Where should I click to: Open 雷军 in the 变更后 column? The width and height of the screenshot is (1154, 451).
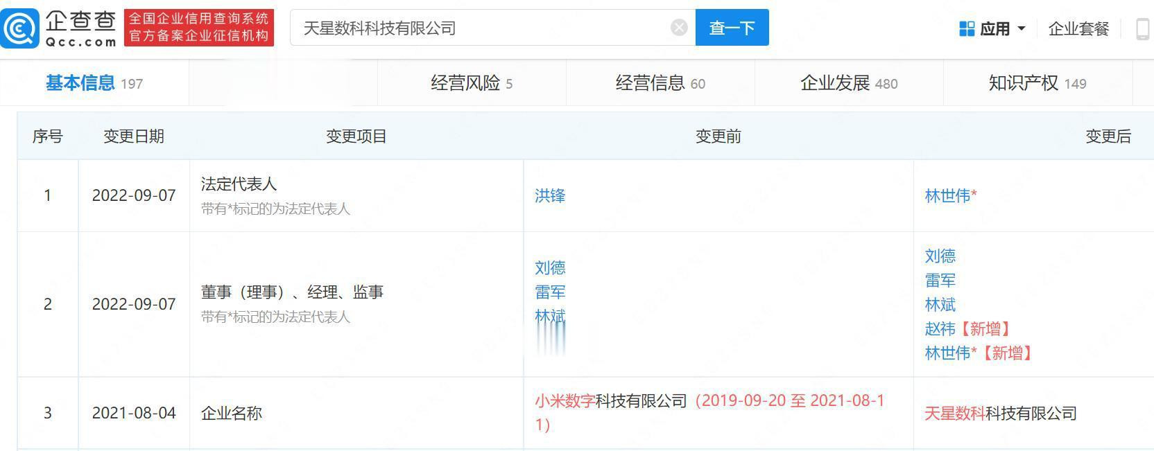[940, 280]
